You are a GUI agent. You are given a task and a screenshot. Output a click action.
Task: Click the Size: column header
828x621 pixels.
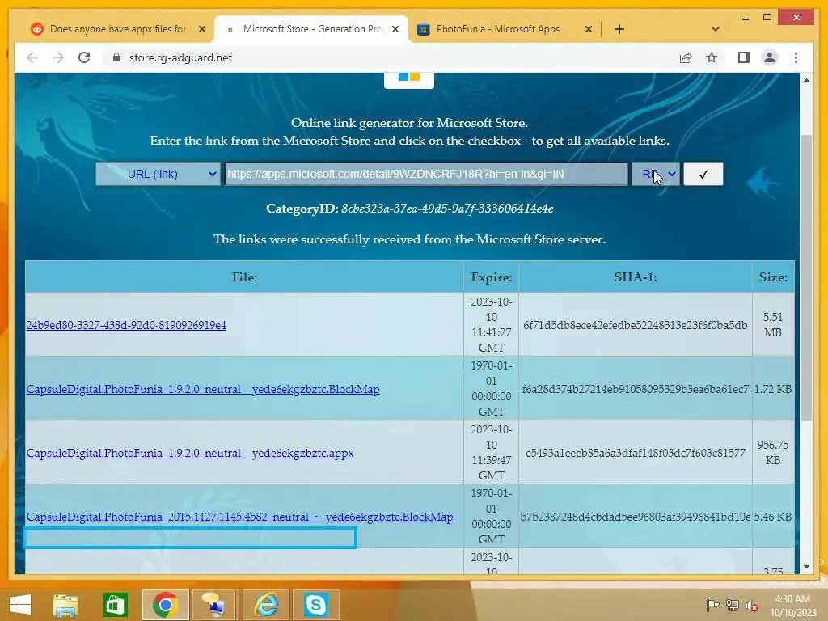pyautogui.click(x=773, y=277)
